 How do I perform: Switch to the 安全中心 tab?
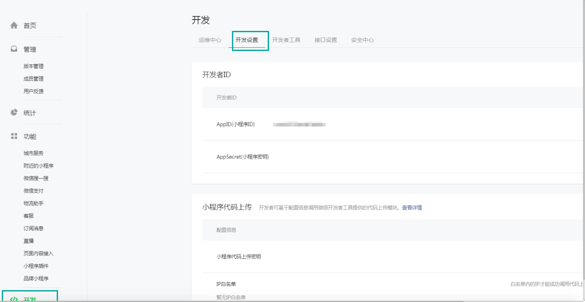(x=363, y=40)
